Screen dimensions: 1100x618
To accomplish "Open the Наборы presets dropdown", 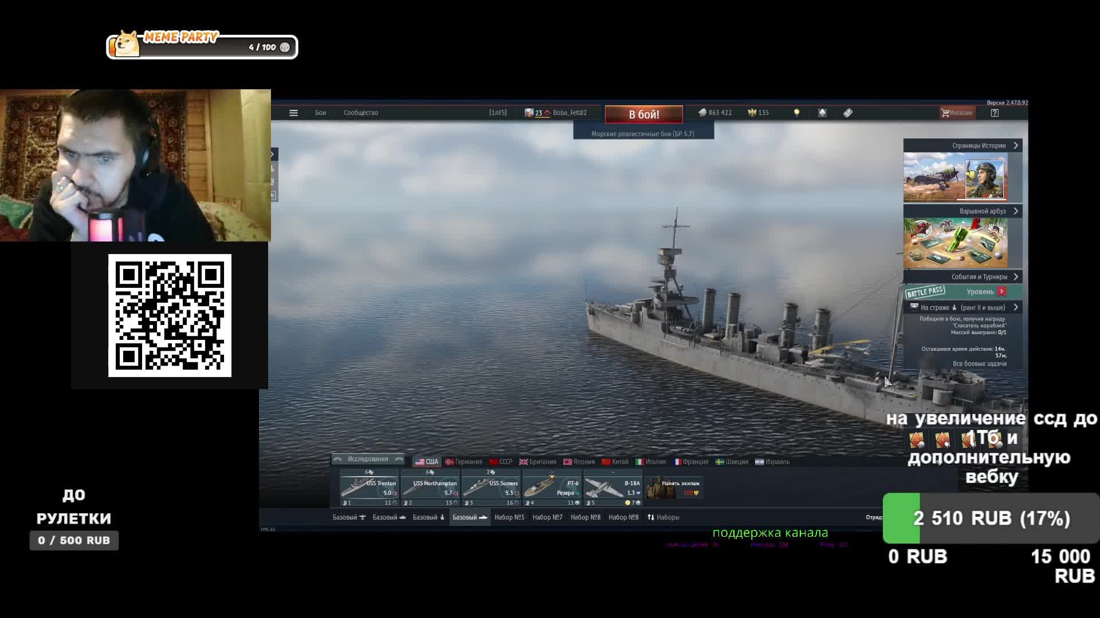I will (x=663, y=517).
